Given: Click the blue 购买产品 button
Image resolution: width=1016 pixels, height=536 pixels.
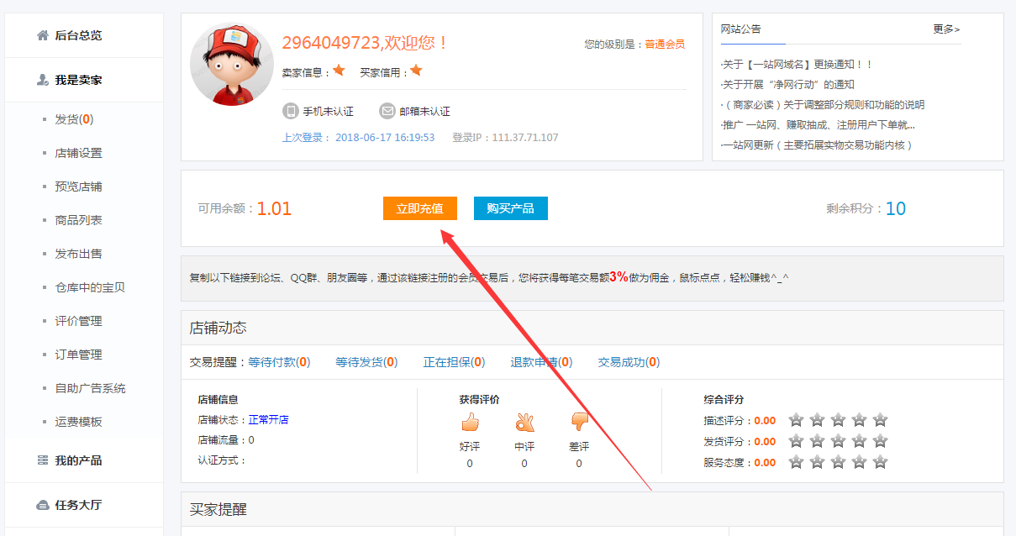Looking at the screenshot, I should (x=511, y=208).
